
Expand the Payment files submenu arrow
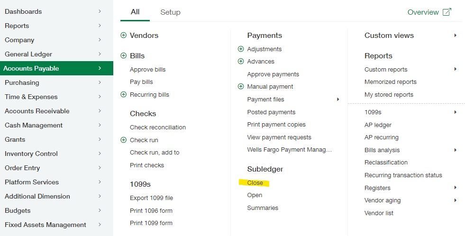(x=338, y=99)
